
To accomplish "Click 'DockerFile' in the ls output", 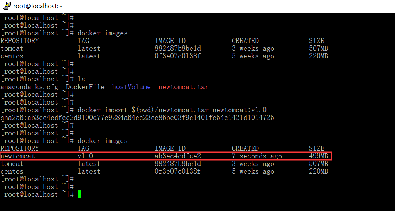I will point(85,87).
